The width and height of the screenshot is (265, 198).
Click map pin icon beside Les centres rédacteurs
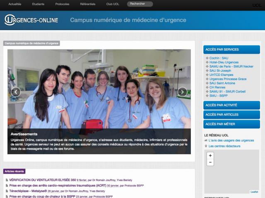click(x=206, y=146)
